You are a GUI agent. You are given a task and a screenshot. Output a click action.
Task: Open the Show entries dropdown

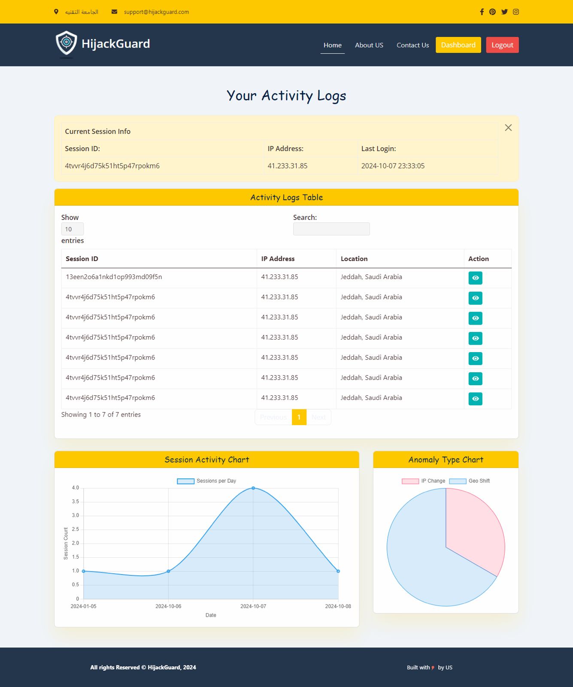(x=72, y=229)
